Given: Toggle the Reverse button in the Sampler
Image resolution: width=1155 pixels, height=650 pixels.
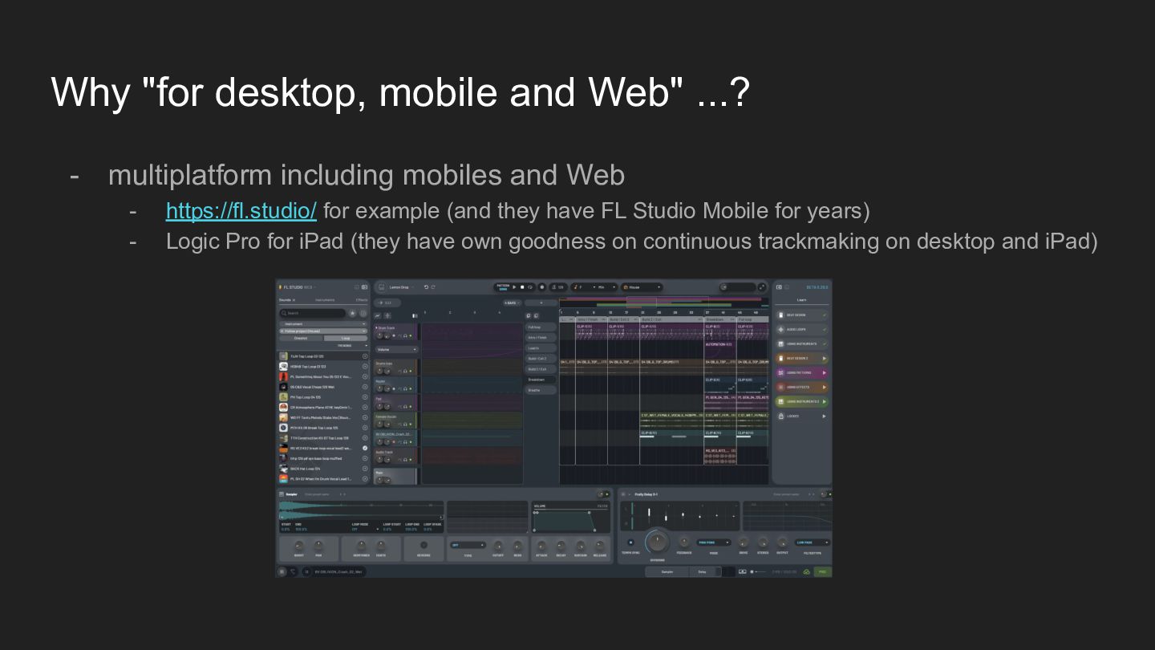Looking at the screenshot, I should coord(423,545).
